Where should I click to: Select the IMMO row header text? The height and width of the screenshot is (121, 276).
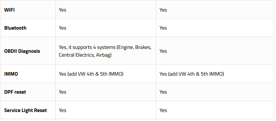(11, 74)
